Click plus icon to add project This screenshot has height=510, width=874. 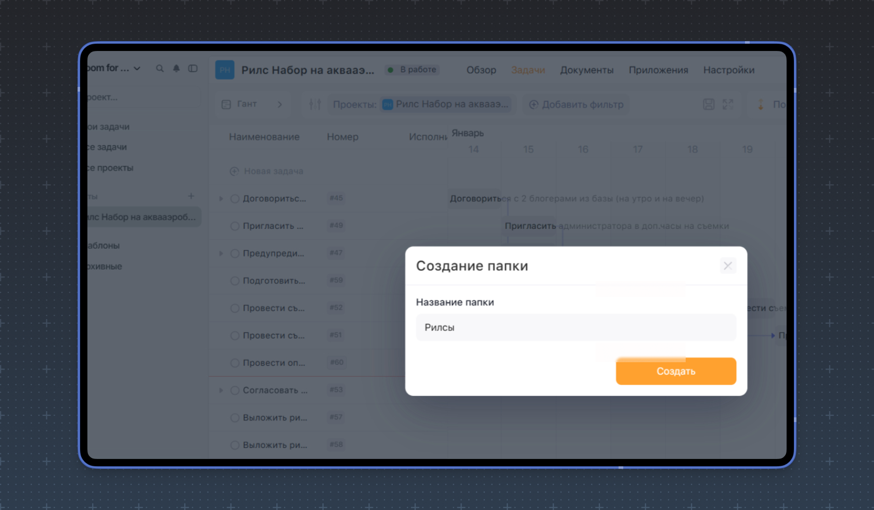tap(191, 196)
